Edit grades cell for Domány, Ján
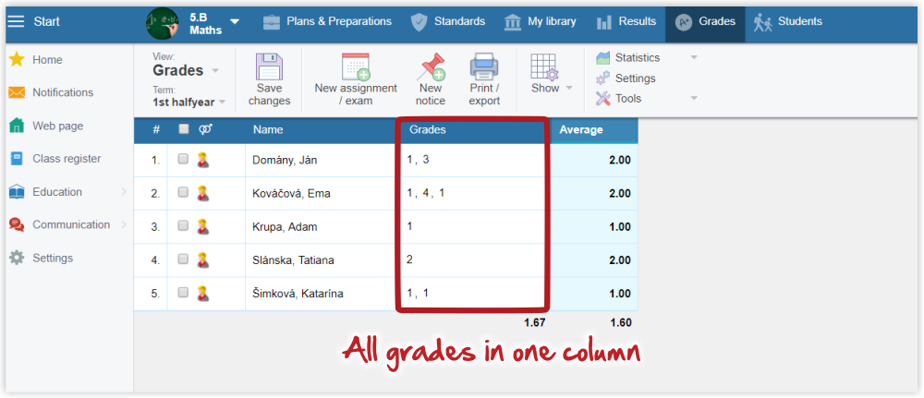 click(472, 160)
